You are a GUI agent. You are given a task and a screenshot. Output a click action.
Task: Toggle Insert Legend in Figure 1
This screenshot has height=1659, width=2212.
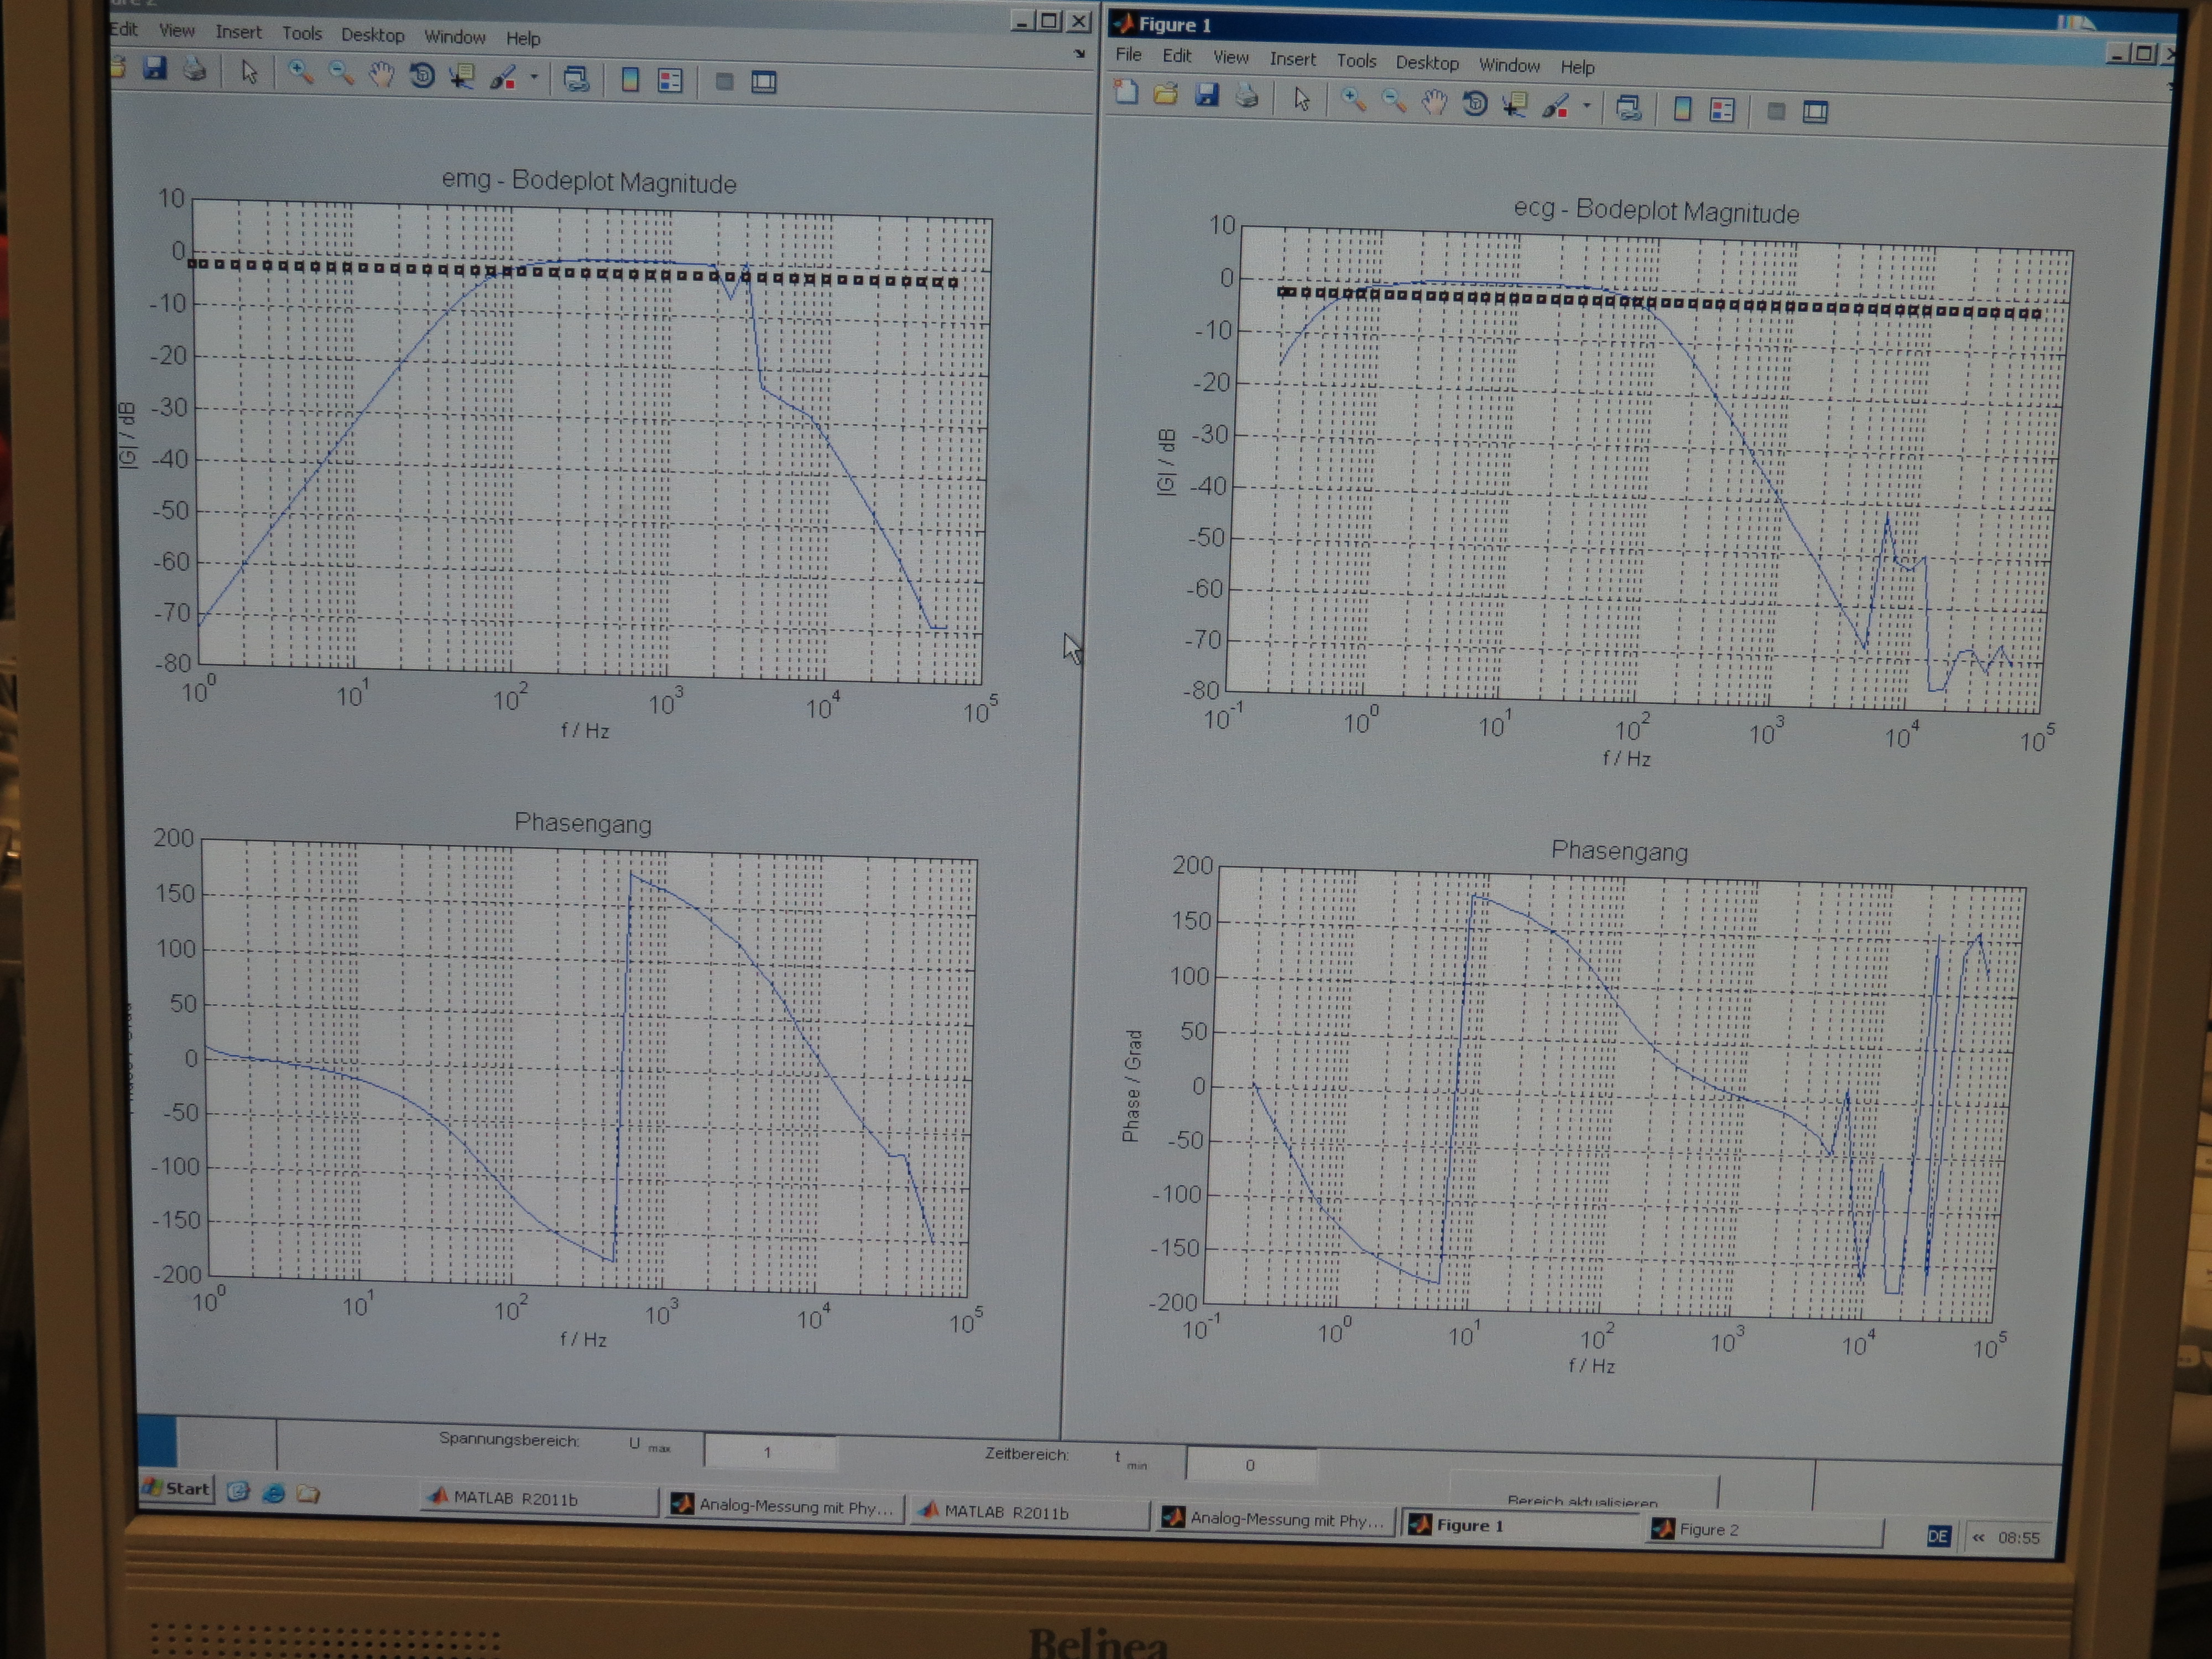pos(1722,109)
